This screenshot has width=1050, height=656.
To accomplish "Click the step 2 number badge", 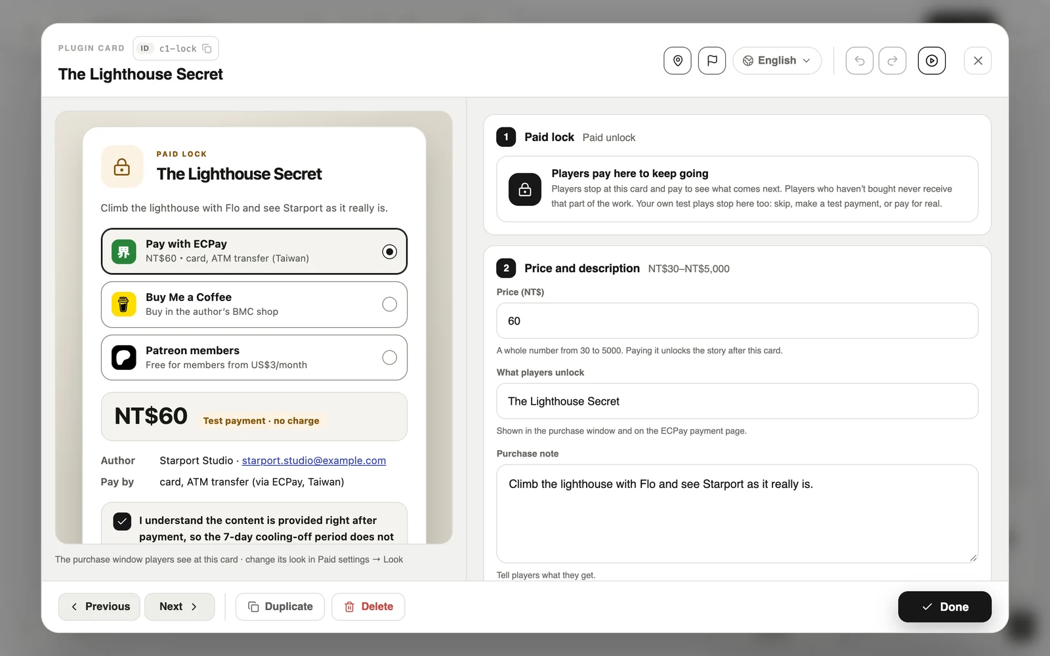I will (x=506, y=268).
